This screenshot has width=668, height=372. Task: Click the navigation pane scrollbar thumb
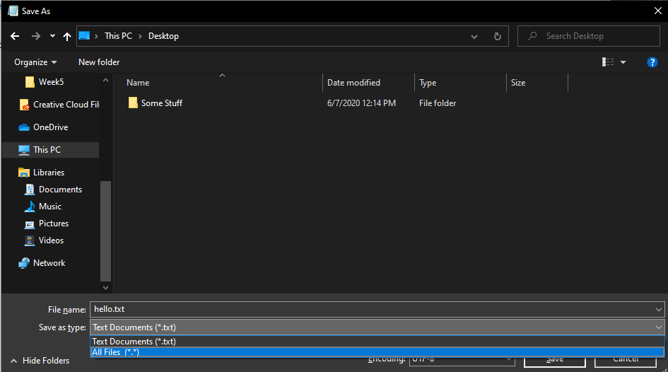(105, 231)
